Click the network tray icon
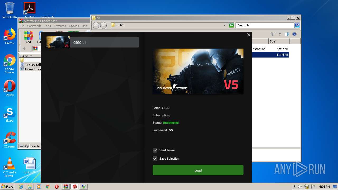The height and width of the screenshot is (190, 338). (x=307, y=187)
